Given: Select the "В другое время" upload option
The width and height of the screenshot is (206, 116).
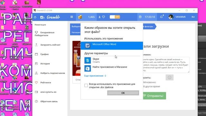Looking at the screenshot, I should point(152,87).
